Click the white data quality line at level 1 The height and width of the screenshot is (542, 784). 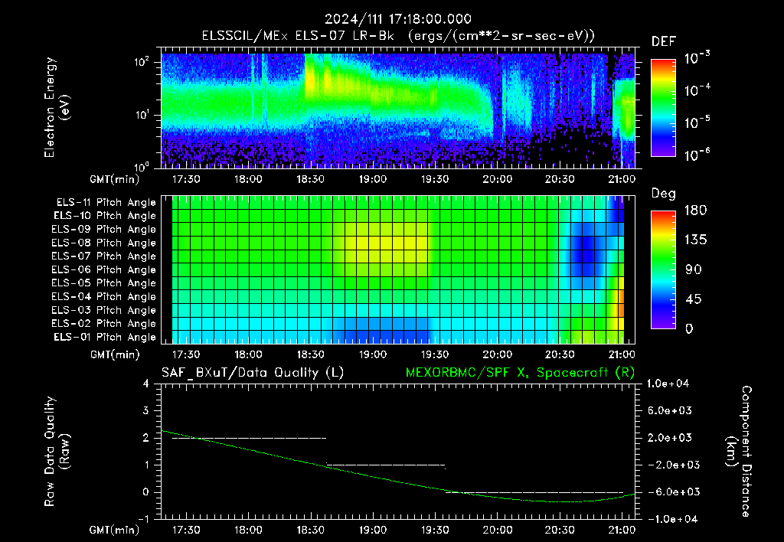pos(386,465)
